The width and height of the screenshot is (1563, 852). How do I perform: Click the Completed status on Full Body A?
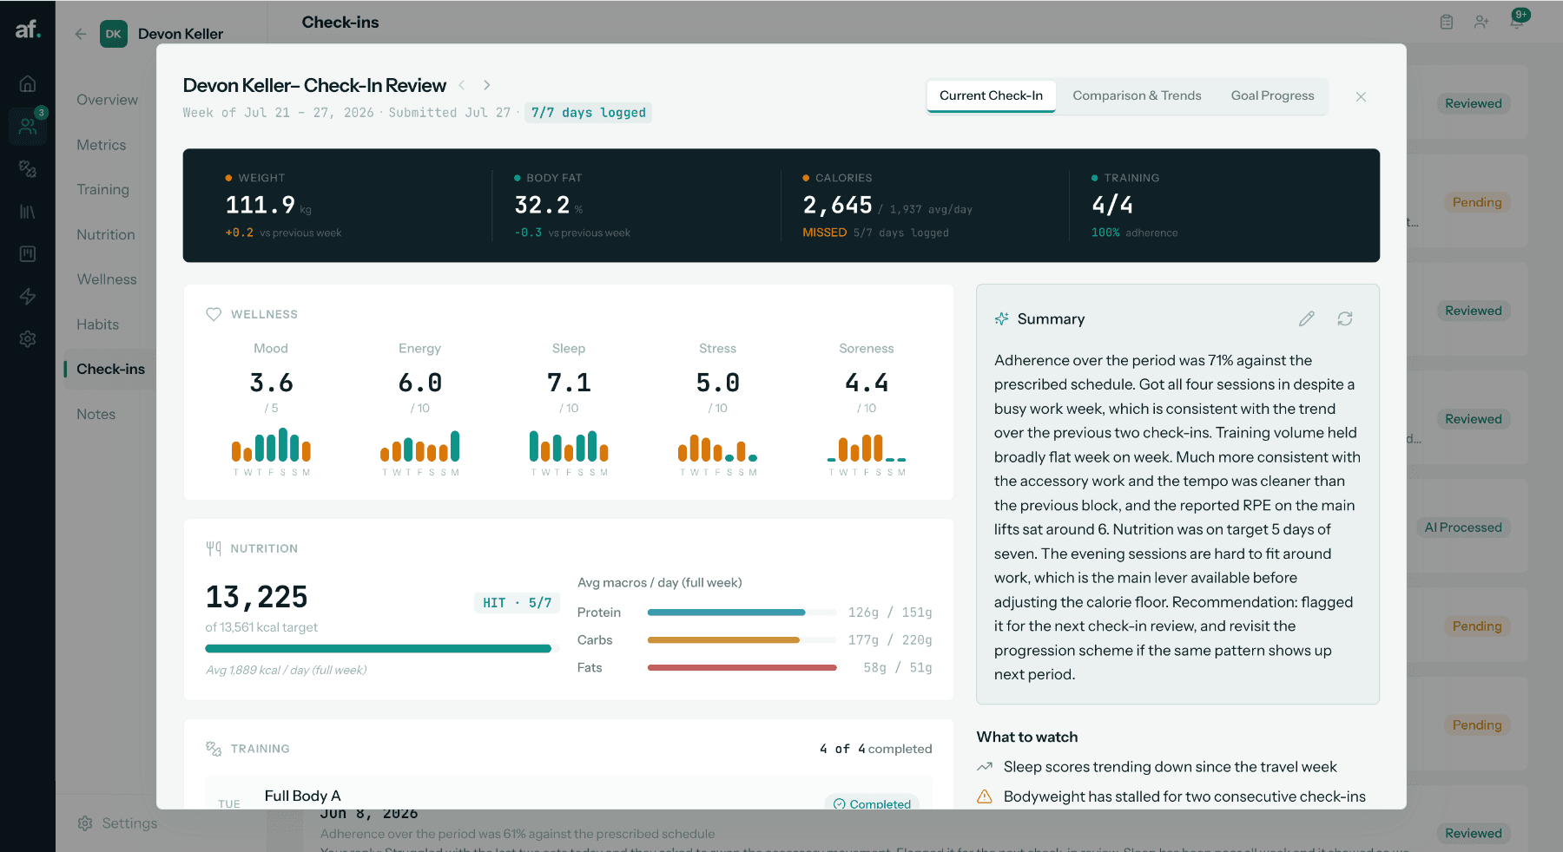[x=872, y=803]
